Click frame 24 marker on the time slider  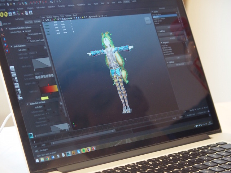[113, 130]
